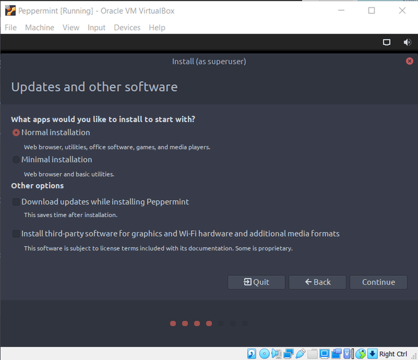418x360 pixels.
Task: Open the Devices menu
Action: tap(127, 27)
